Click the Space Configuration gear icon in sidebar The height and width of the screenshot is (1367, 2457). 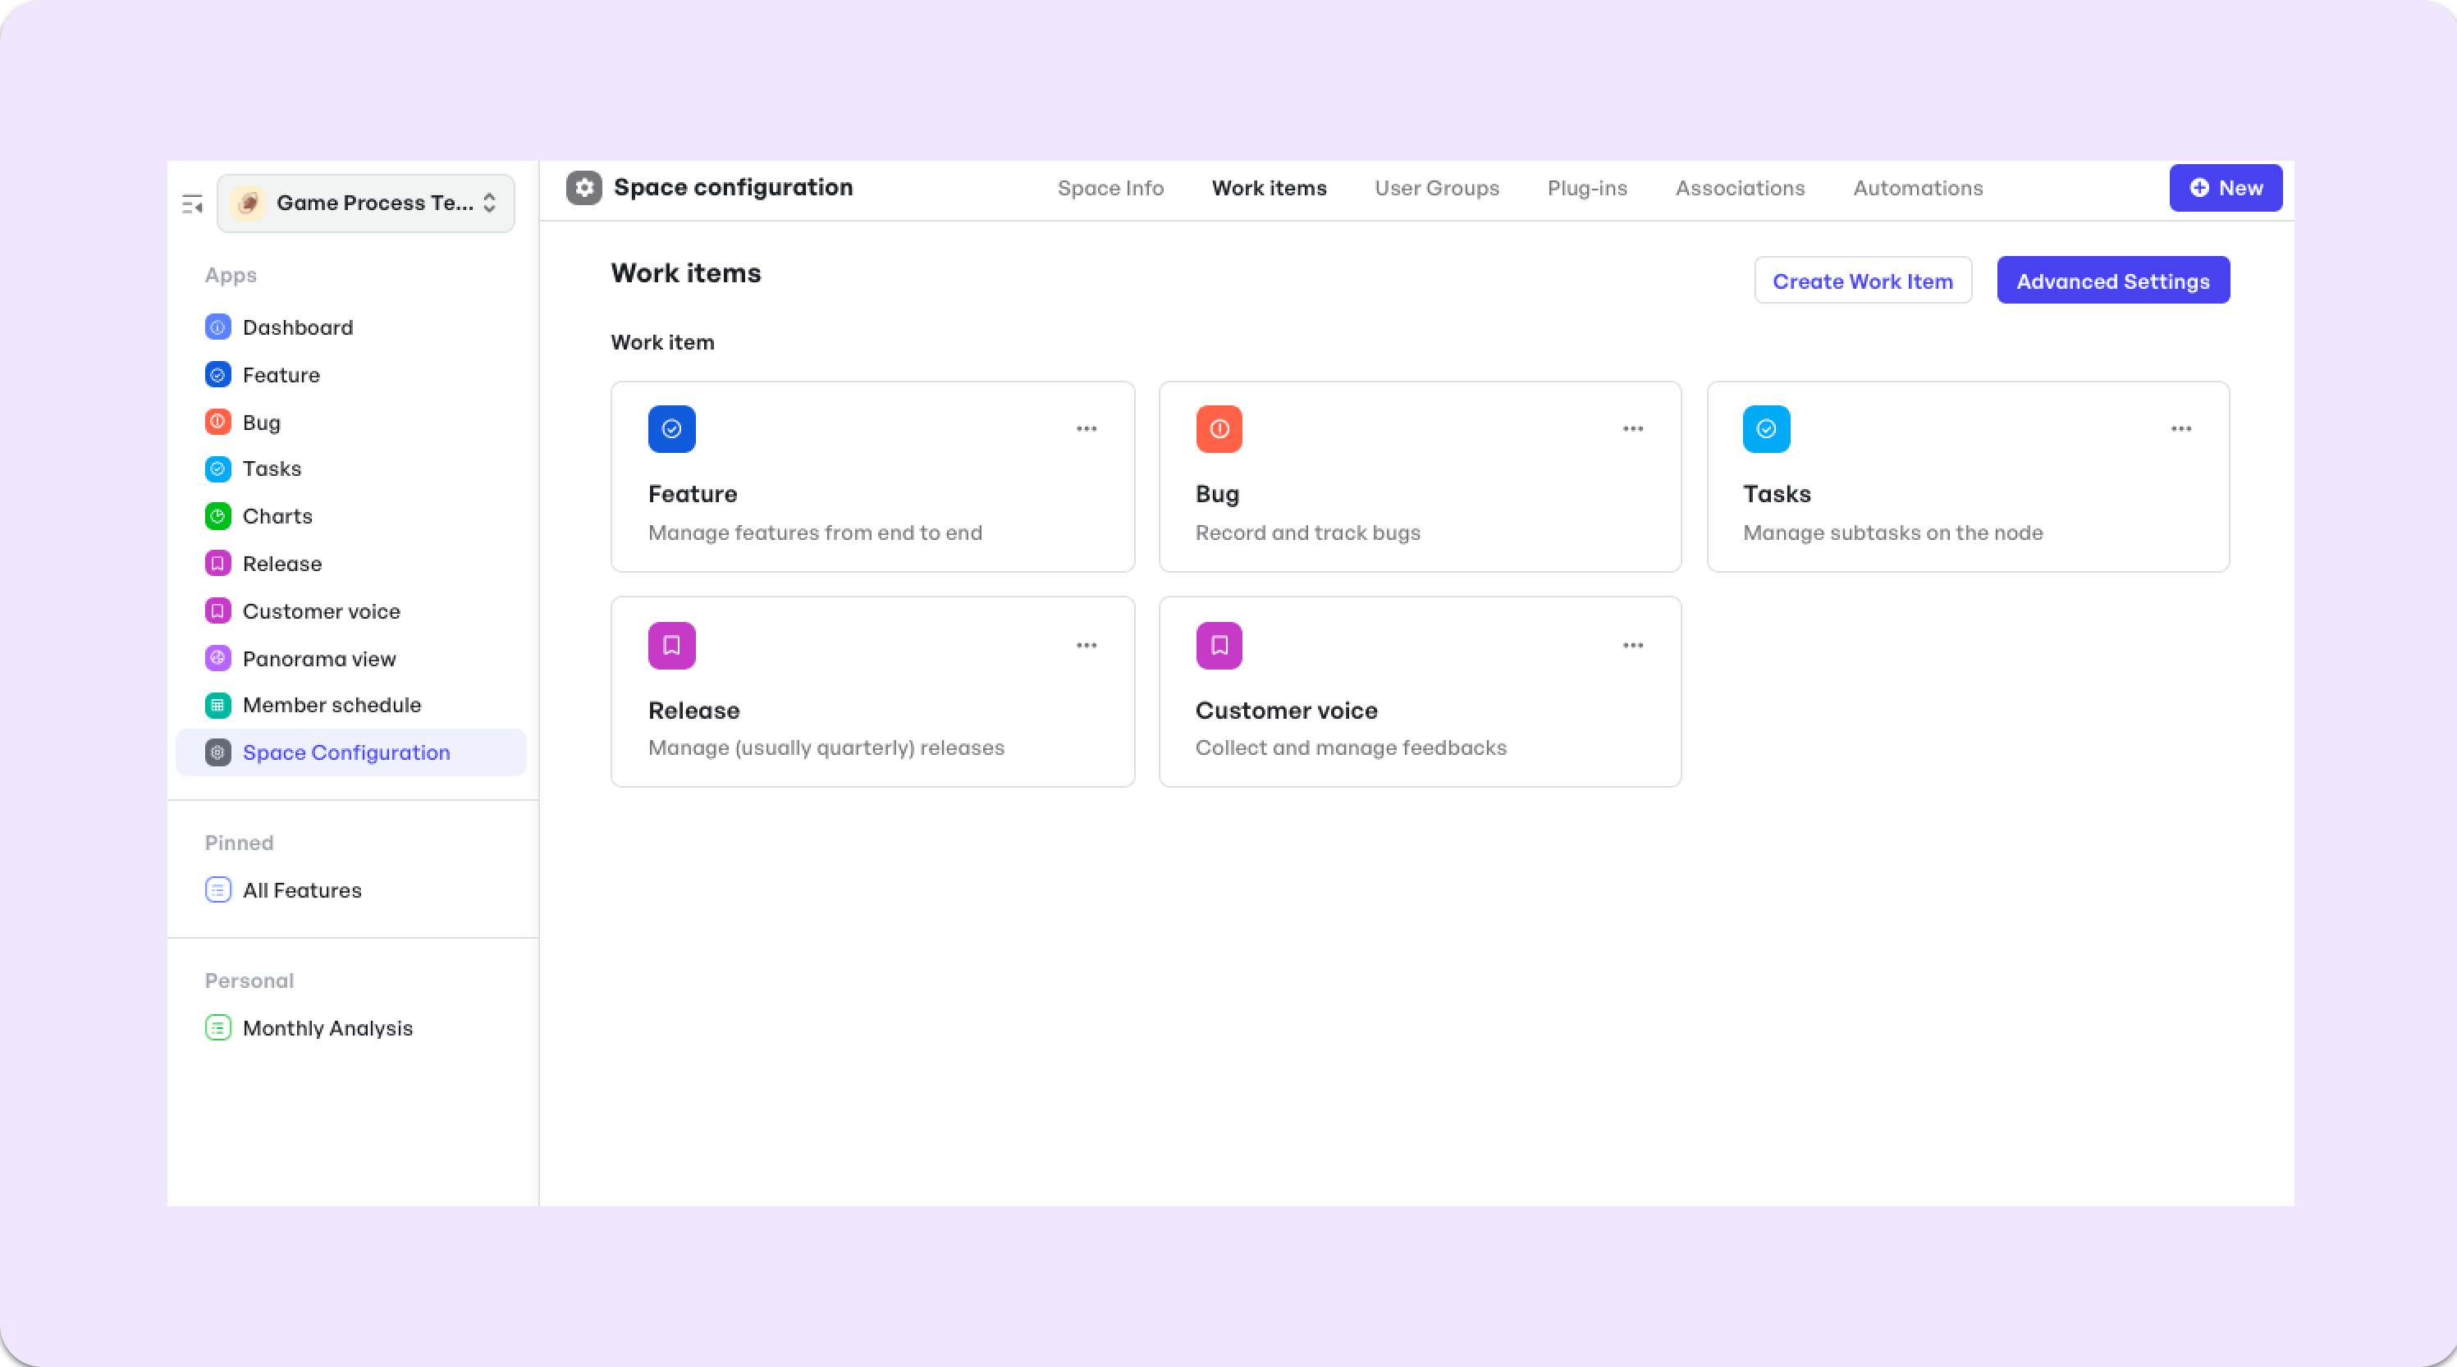[217, 752]
